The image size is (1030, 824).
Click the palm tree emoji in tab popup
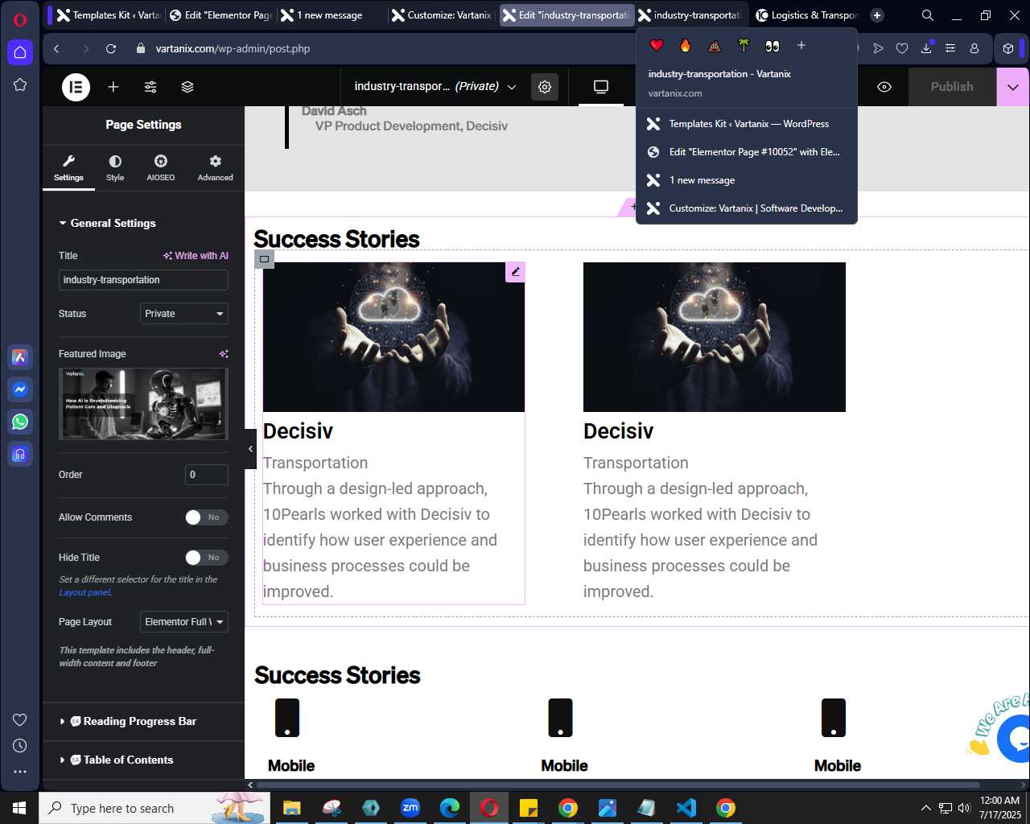pyautogui.click(x=744, y=46)
